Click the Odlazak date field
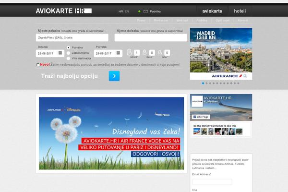Screen dimensions: 288x192 [50, 53]
